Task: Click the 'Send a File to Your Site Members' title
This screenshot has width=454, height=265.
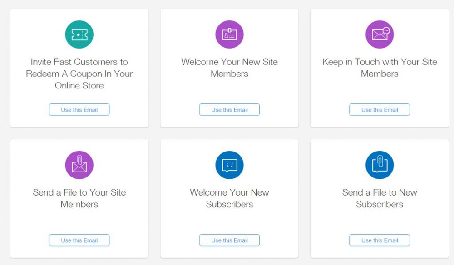Action: pyautogui.click(x=79, y=198)
